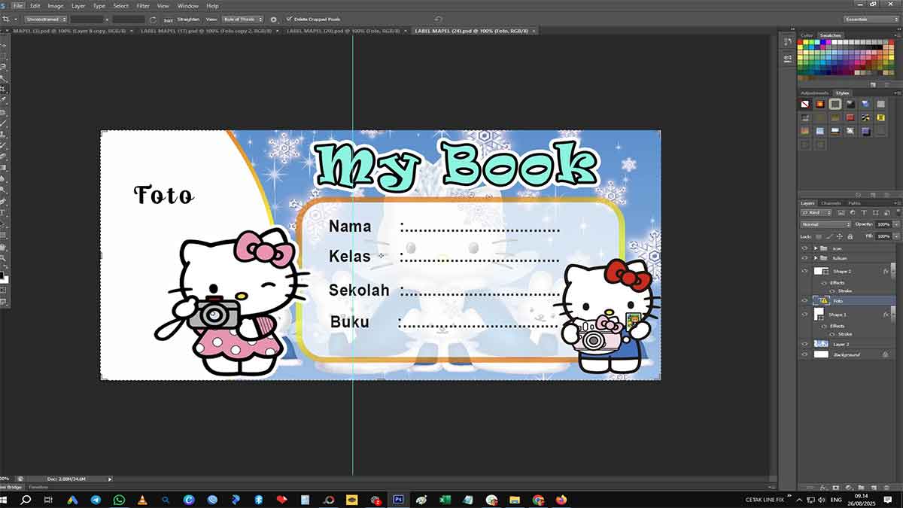Open Photoshop icon on the taskbar
Screen dimensions: 903x508
coord(398,499)
